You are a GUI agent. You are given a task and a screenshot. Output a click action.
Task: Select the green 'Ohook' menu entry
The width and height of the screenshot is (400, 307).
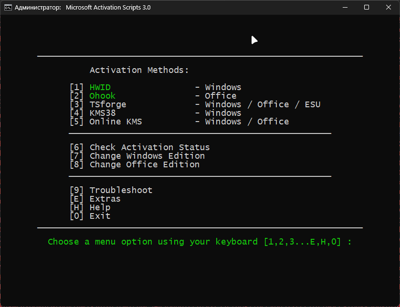[102, 96]
